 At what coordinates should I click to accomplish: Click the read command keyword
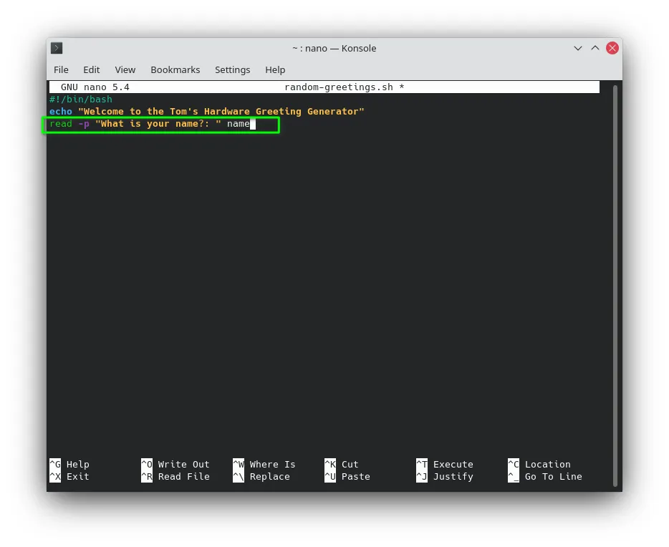(x=61, y=124)
